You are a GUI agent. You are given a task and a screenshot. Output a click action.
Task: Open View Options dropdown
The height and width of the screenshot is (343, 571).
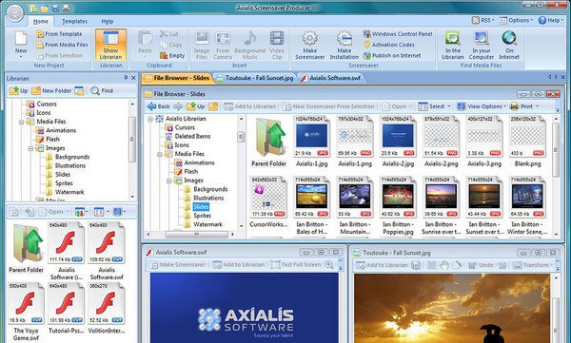pos(481,106)
